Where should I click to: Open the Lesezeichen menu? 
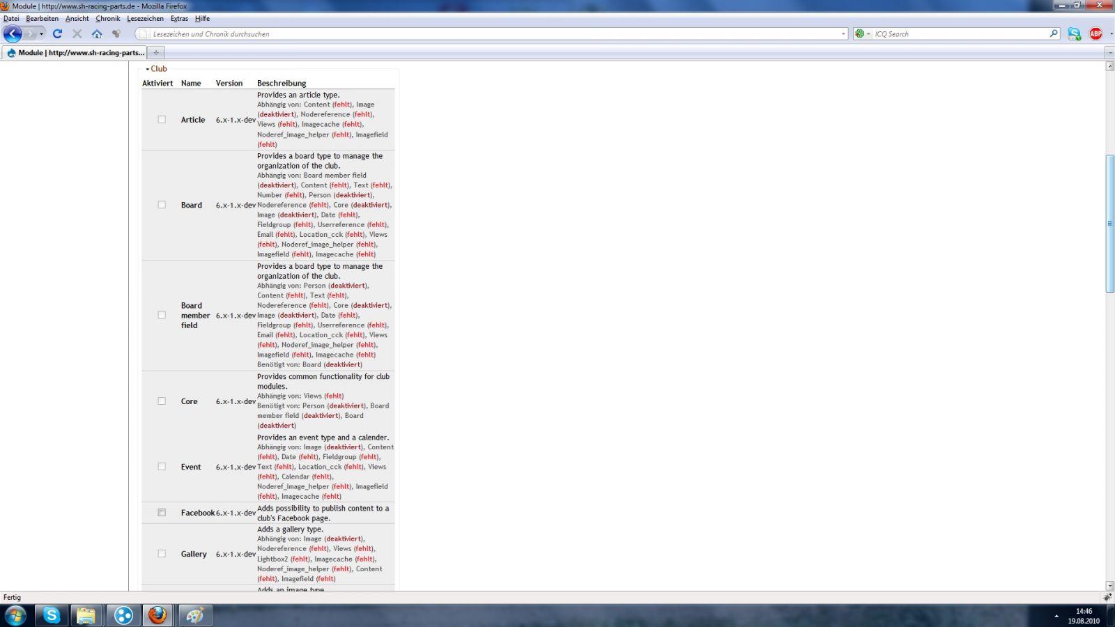(145, 19)
